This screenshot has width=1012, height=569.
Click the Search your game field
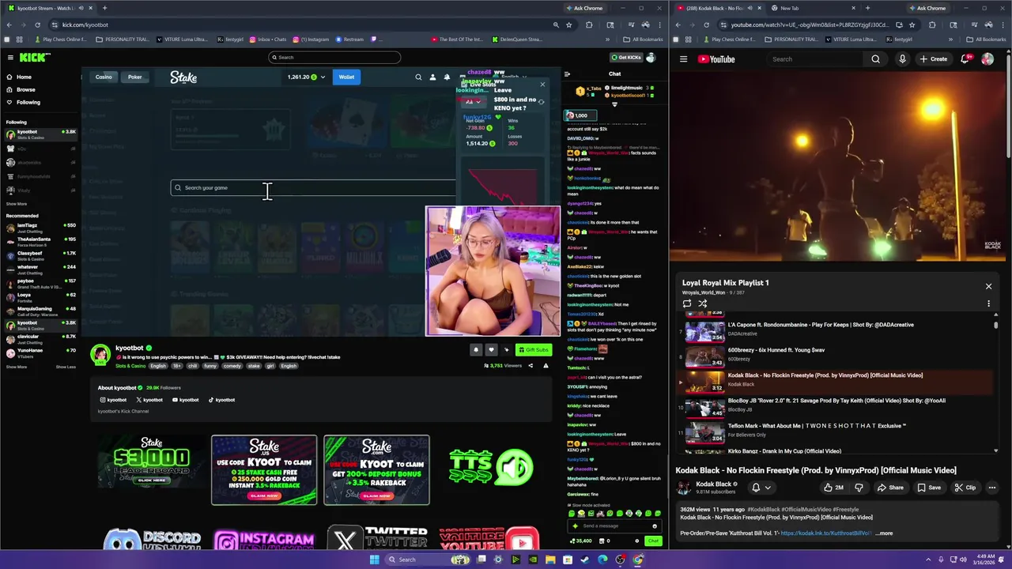[x=313, y=187]
